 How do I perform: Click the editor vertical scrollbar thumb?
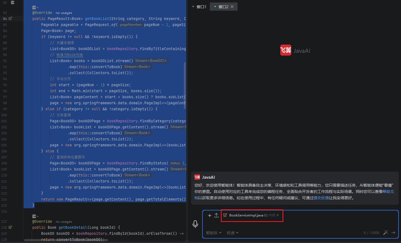(x=185, y=86)
